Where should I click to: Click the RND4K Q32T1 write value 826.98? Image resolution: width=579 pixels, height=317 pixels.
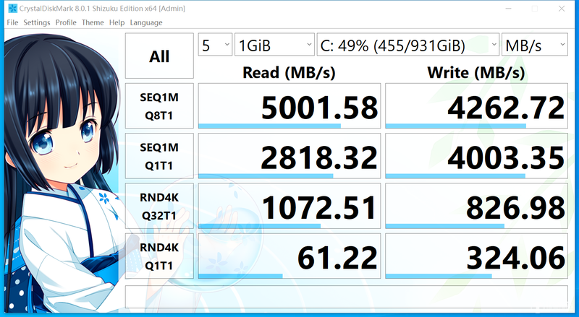(476, 206)
